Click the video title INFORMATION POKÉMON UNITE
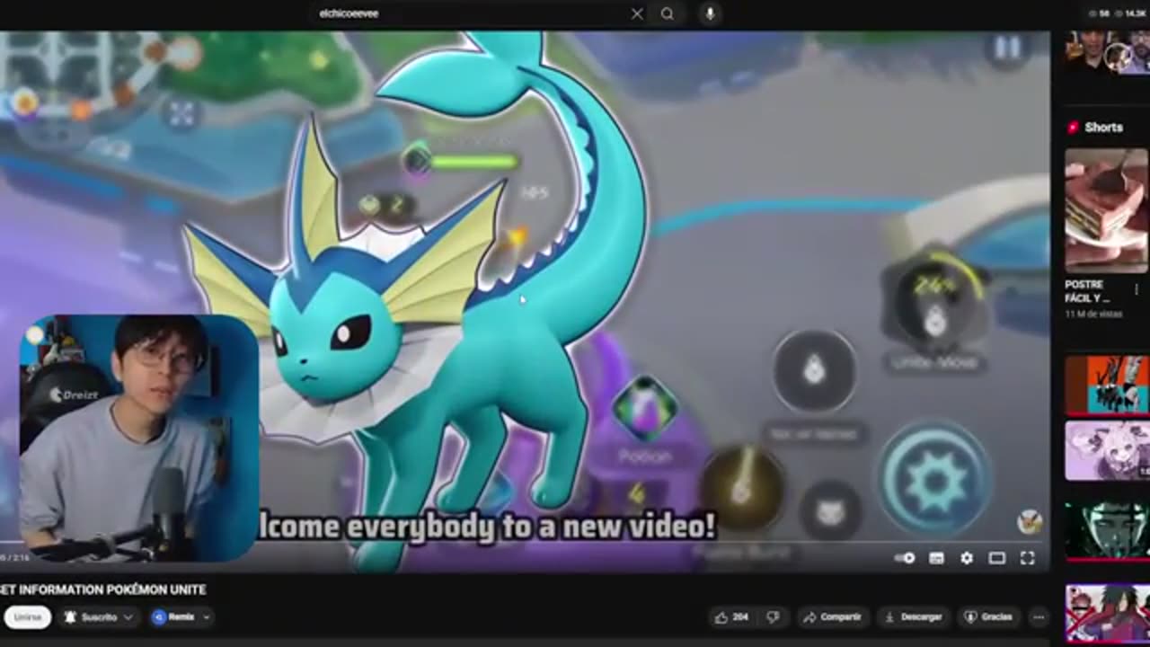 tap(103, 589)
